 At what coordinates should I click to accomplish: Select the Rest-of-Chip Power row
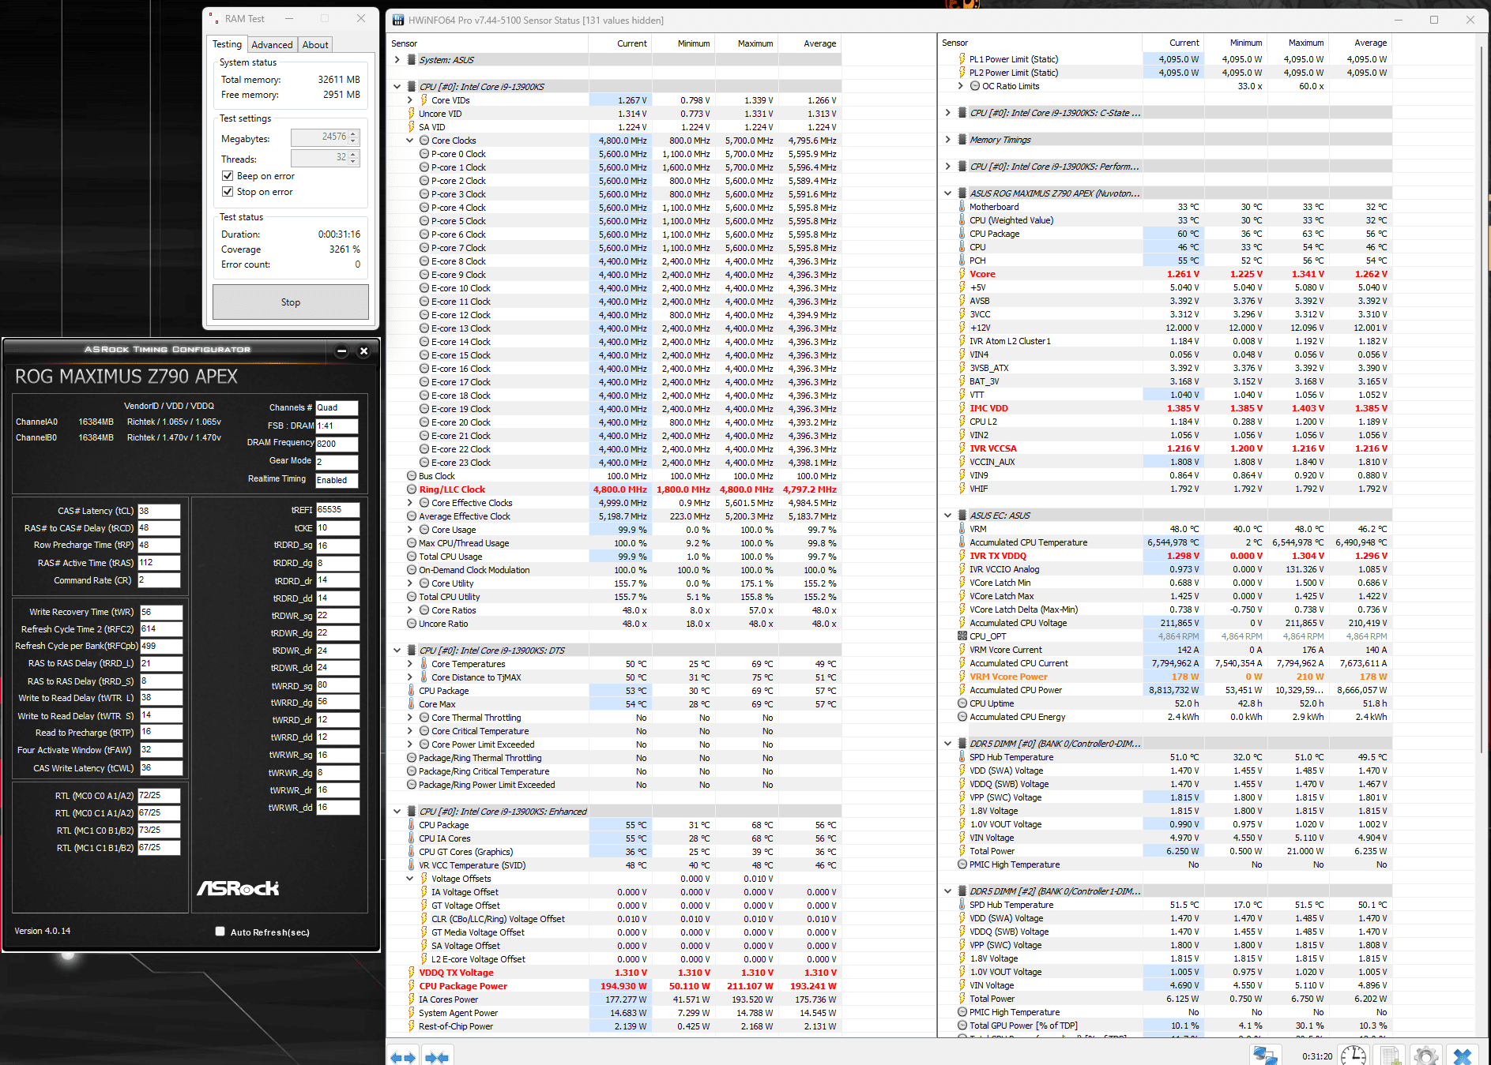point(616,1026)
